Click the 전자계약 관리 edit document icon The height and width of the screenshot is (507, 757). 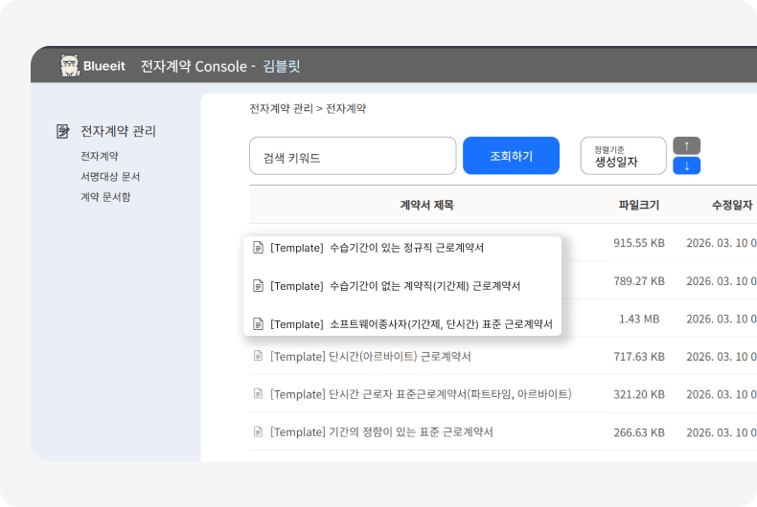(63, 131)
